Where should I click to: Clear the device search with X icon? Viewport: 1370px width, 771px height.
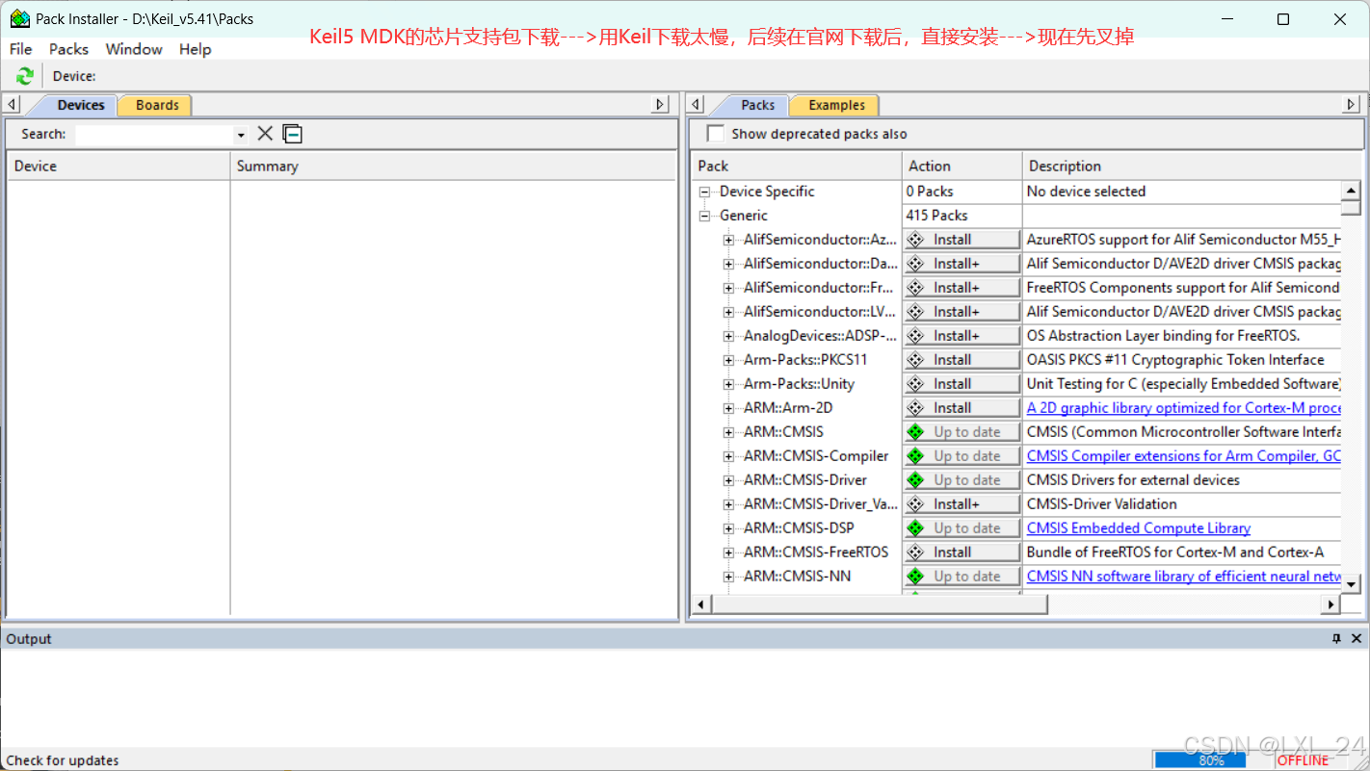[x=265, y=134]
